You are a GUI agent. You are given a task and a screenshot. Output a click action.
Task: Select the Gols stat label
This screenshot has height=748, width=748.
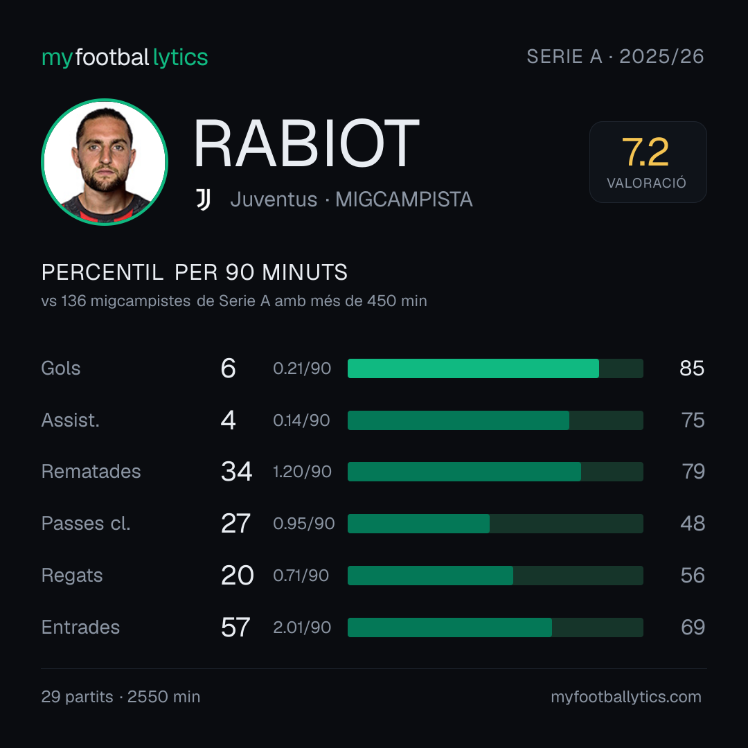[60, 368]
